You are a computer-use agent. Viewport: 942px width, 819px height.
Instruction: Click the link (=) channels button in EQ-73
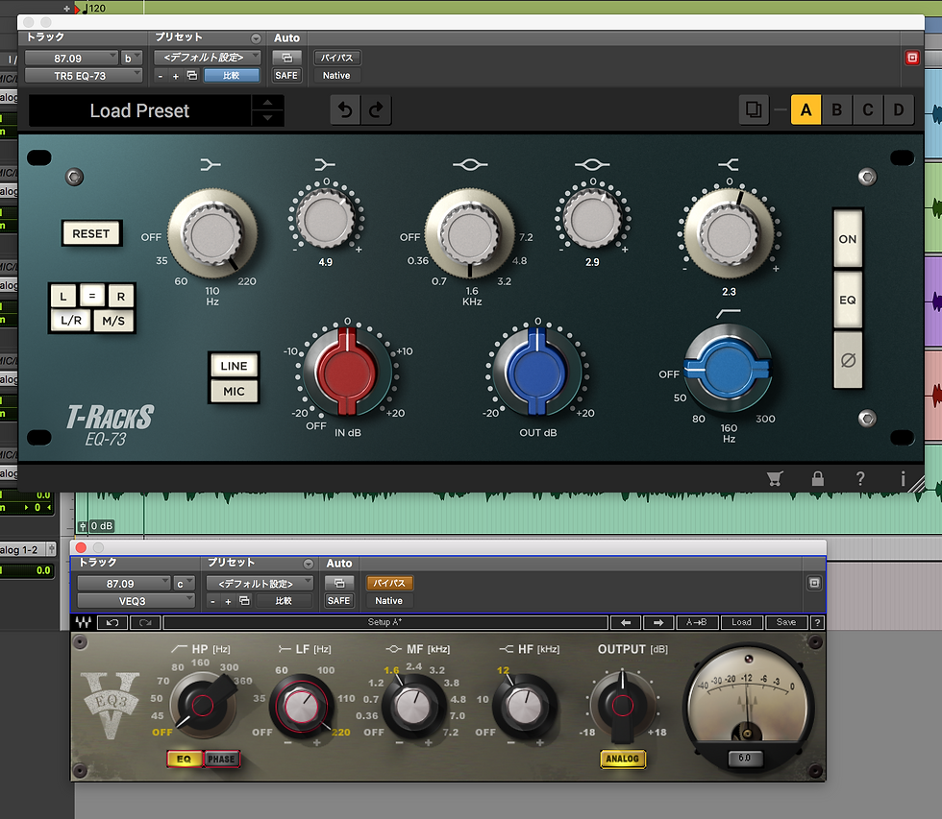tap(92, 297)
